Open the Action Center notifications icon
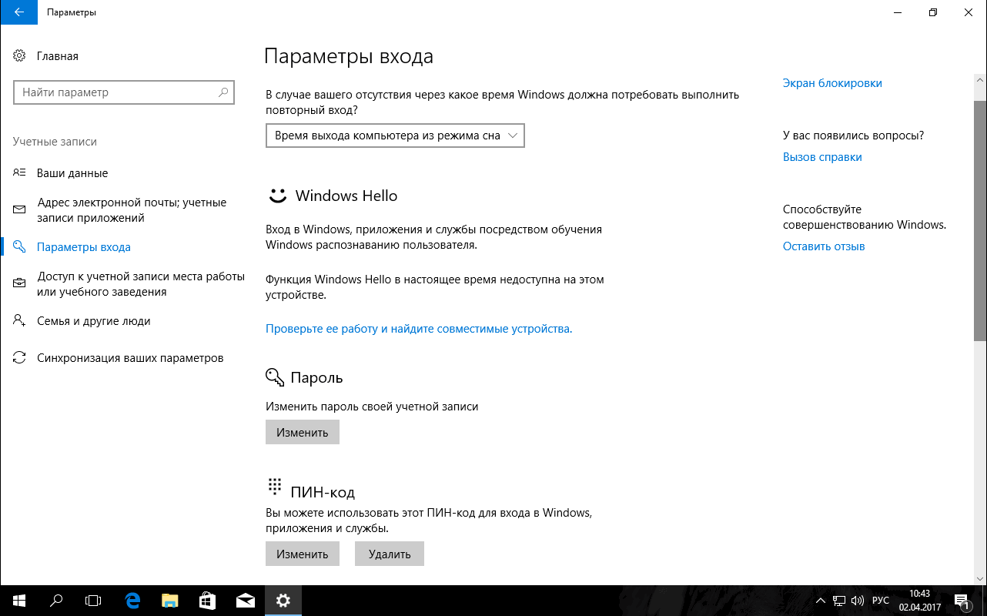Image resolution: width=987 pixels, height=616 pixels. coord(962,601)
